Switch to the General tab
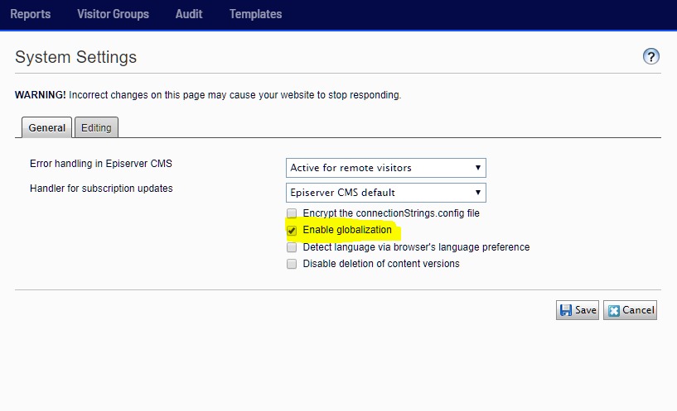 tap(46, 127)
